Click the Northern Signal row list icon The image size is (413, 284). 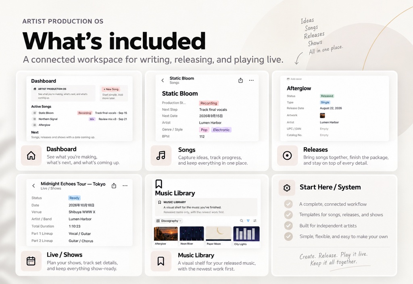[34, 119]
